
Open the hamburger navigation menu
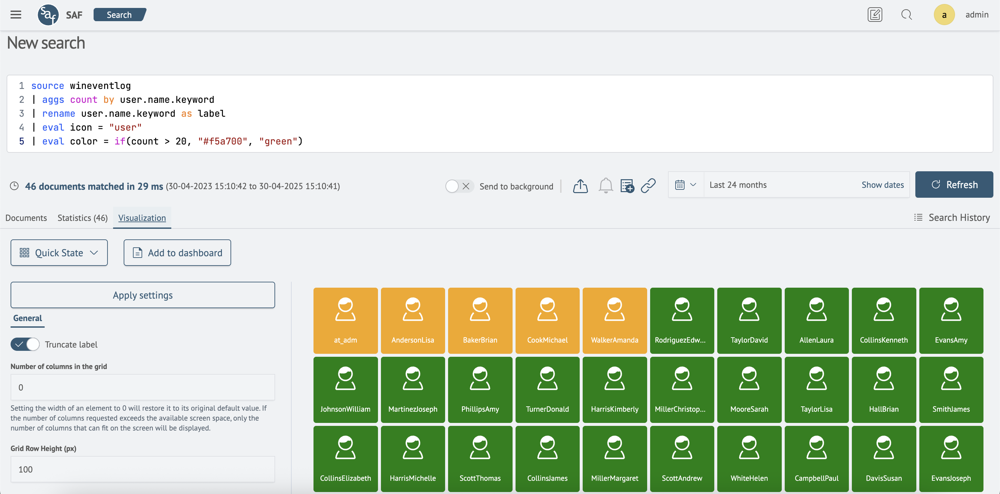(16, 15)
